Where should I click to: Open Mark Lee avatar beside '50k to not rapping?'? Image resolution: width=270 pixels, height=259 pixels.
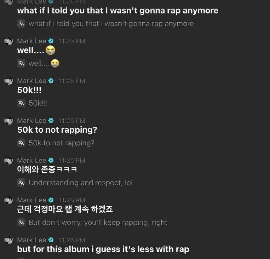(8, 121)
